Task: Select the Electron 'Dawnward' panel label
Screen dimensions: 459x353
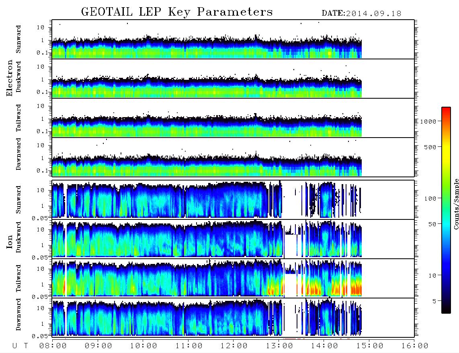Action: coord(18,154)
